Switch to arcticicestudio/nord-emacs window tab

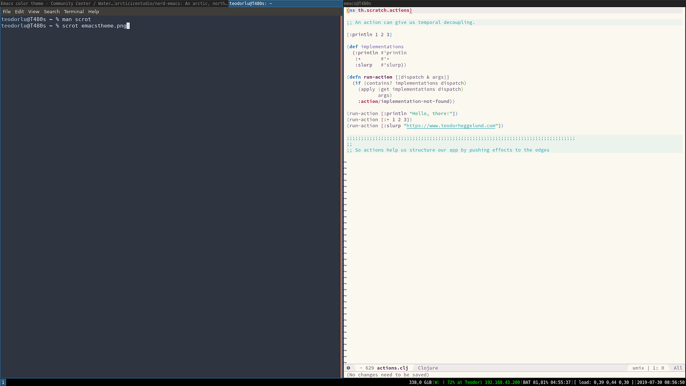(x=171, y=3)
